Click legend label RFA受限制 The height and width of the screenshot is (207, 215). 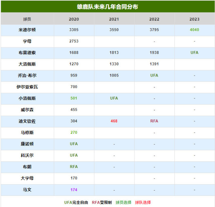[102, 202]
